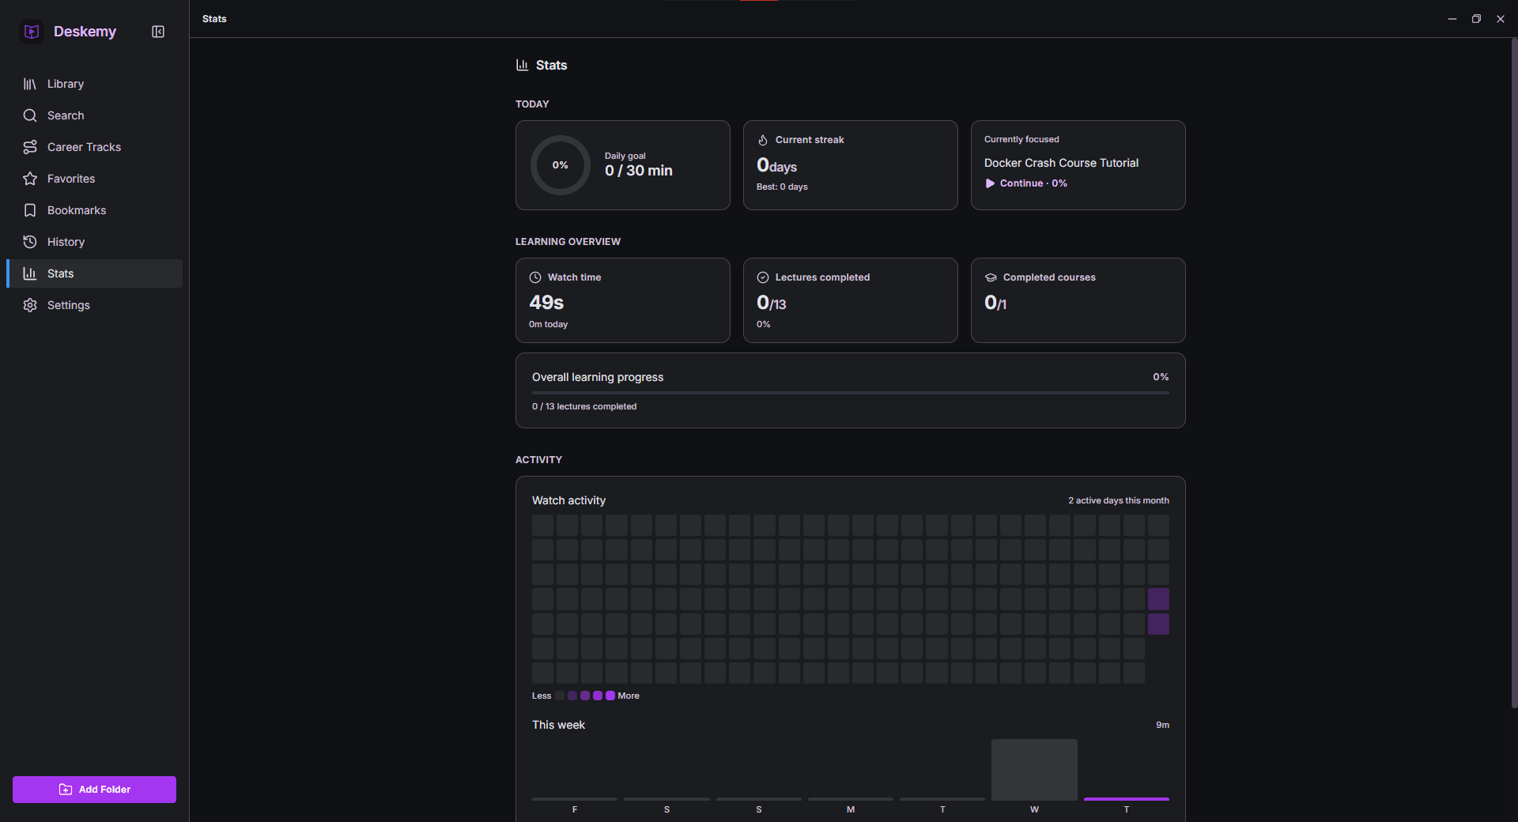This screenshot has width=1518, height=822.
Task: Continue the Docker Crash Course Tutorial
Action: (x=1026, y=183)
